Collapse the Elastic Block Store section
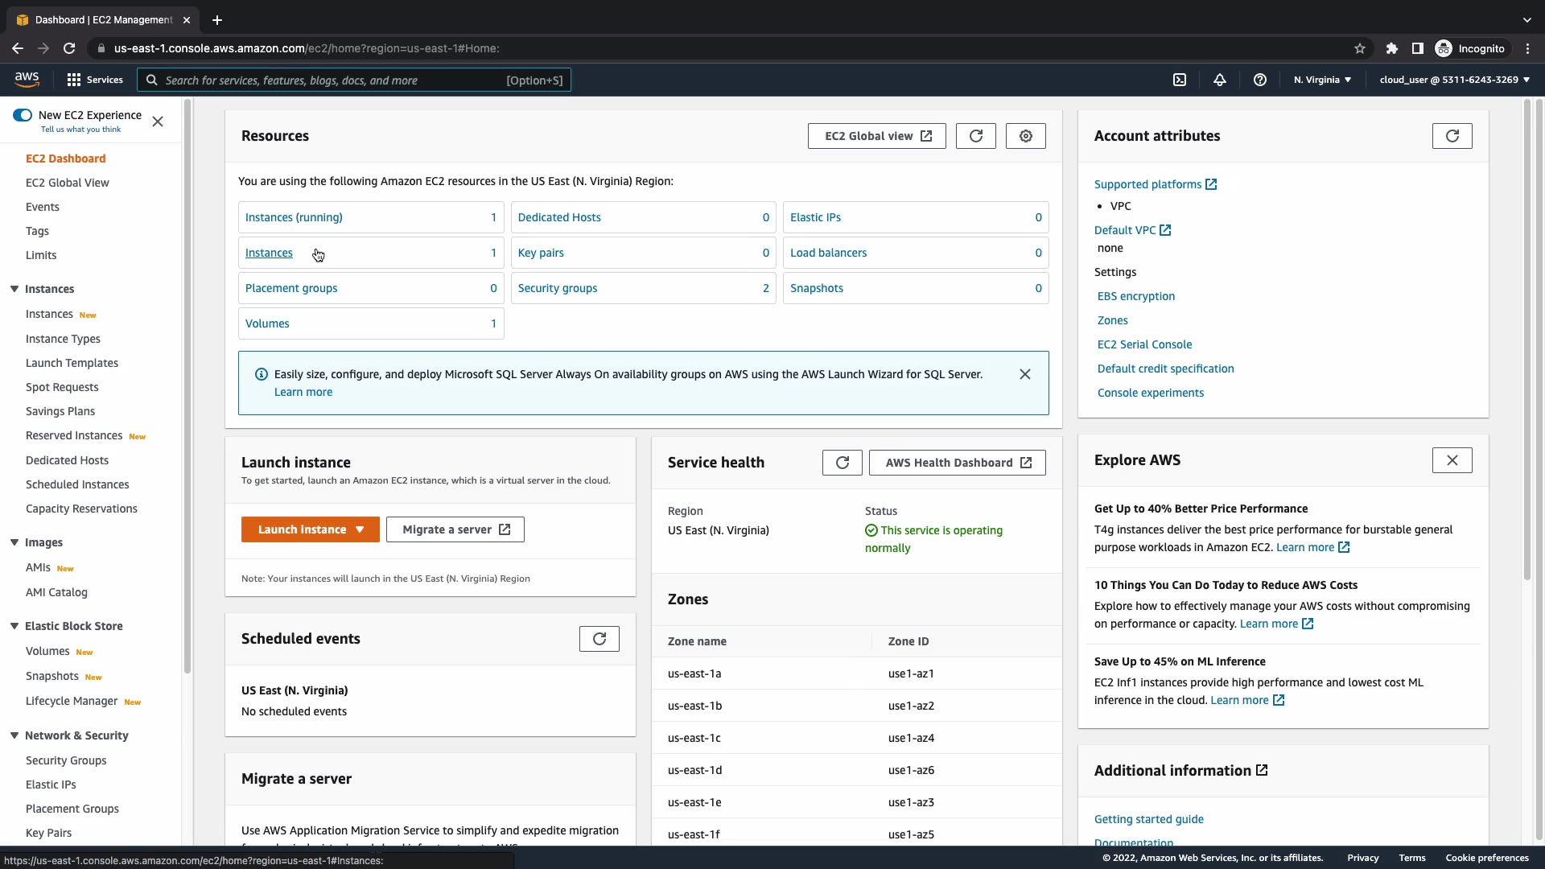1545x869 pixels. click(x=14, y=626)
